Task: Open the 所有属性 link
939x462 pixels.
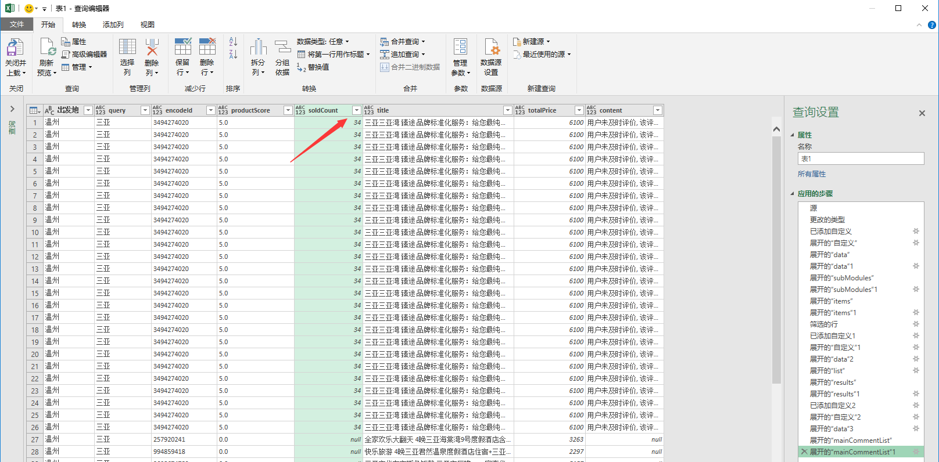Action: click(x=812, y=174)
